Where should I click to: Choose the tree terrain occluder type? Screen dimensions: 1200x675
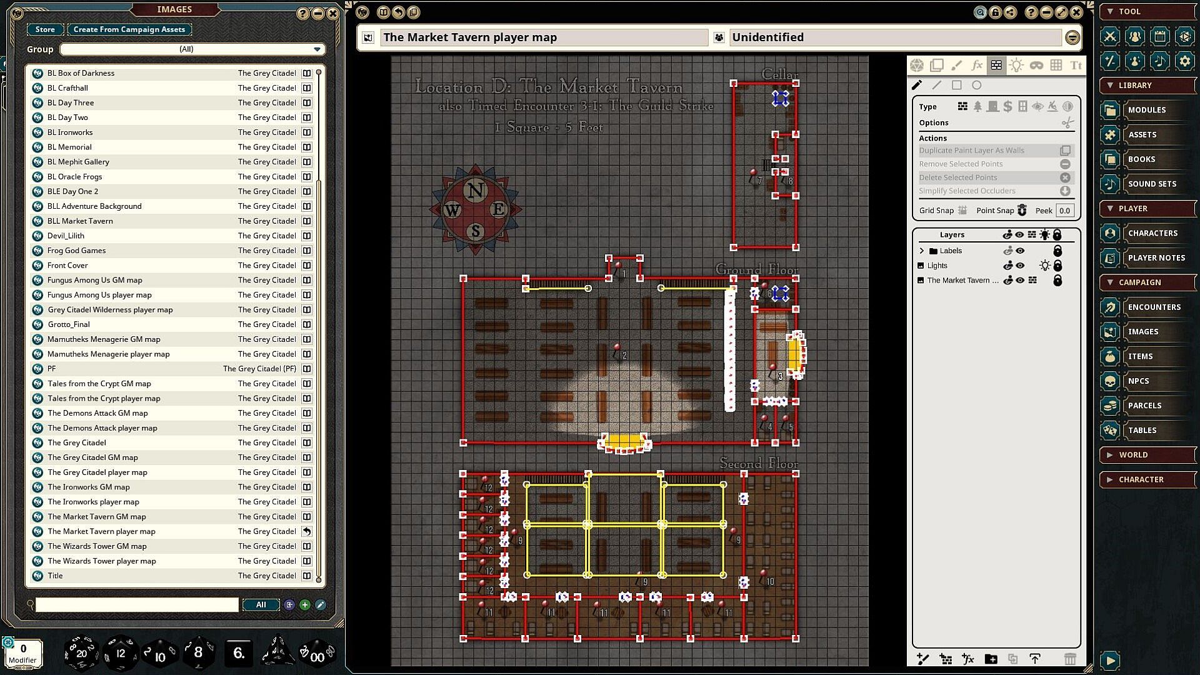coord(977,106)
